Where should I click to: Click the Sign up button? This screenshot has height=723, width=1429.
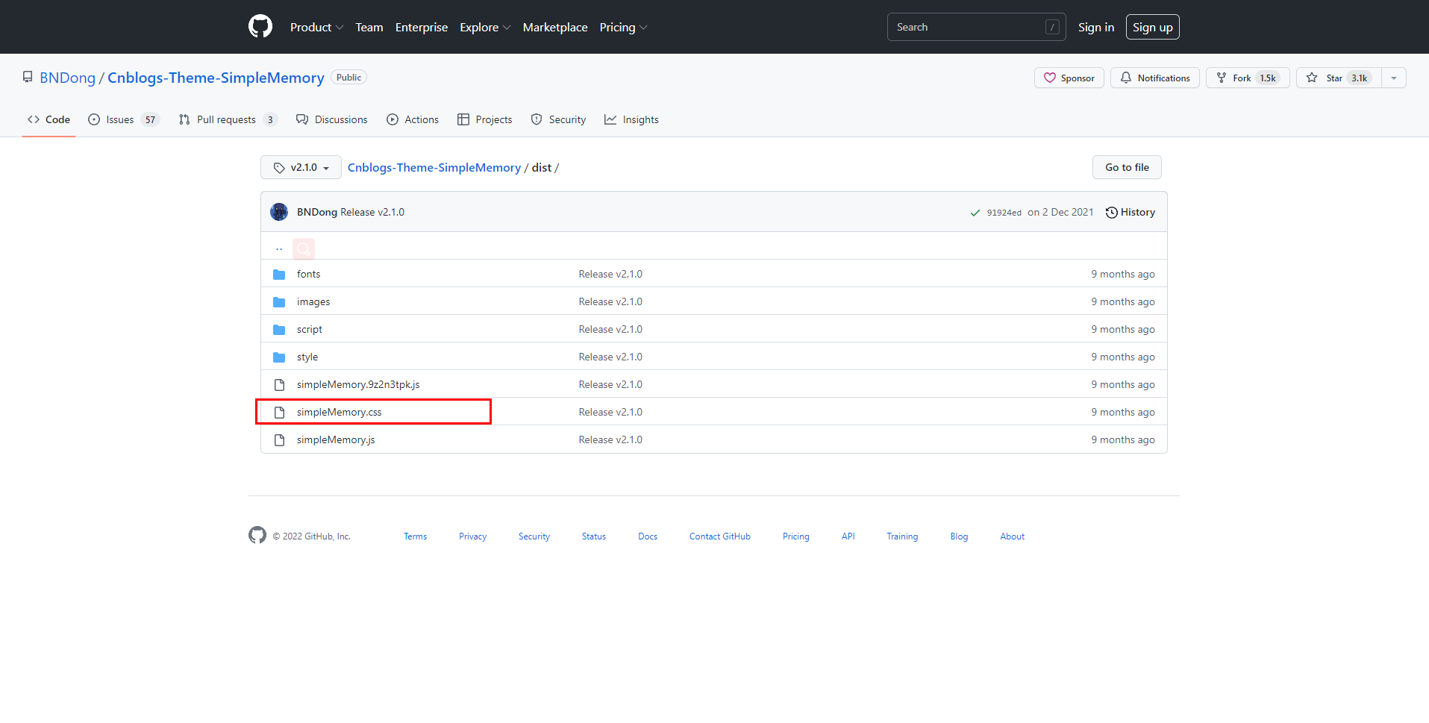1153,27
